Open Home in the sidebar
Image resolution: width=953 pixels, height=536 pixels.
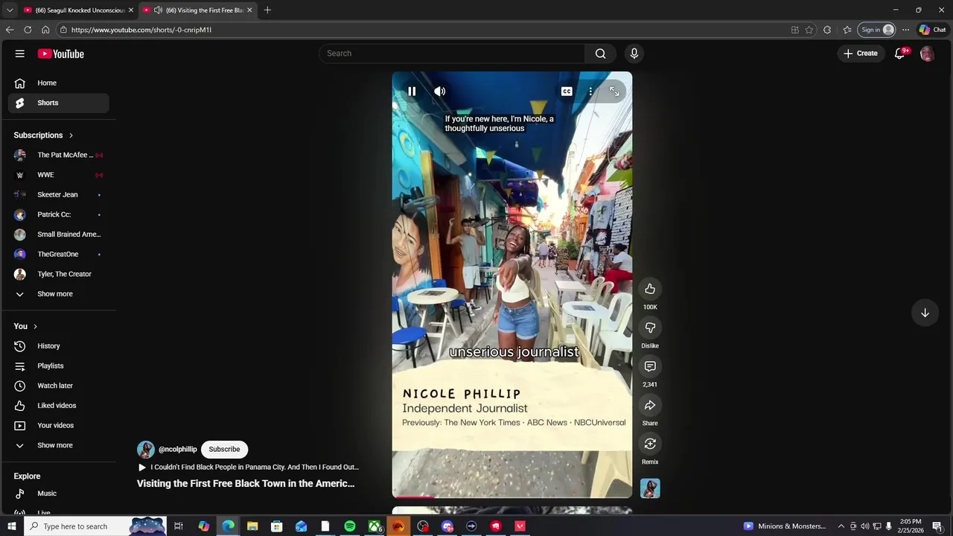point(59,83)
